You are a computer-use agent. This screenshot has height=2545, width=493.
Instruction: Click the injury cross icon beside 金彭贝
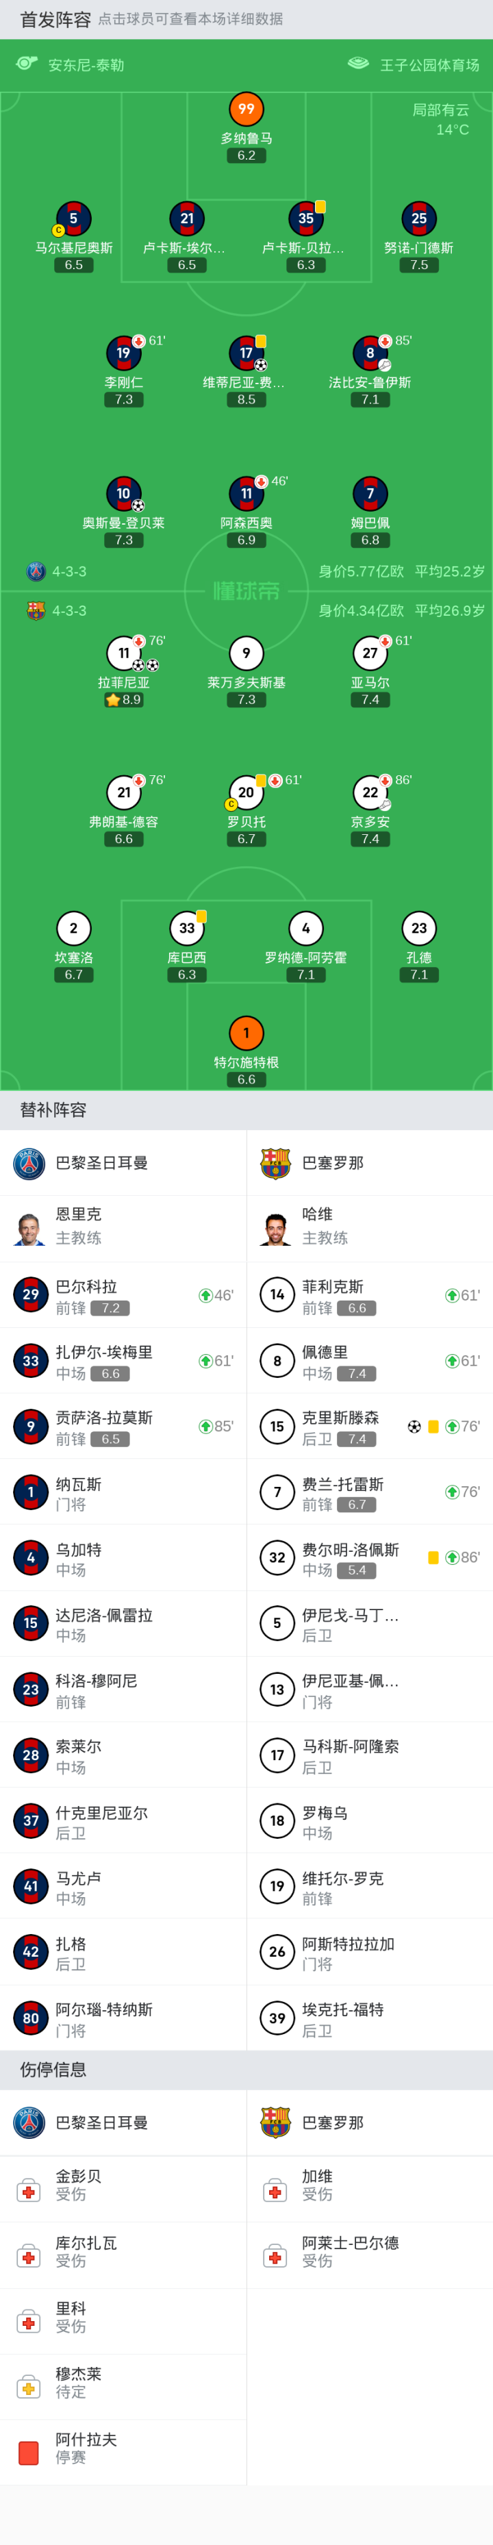pos(29,2192)
